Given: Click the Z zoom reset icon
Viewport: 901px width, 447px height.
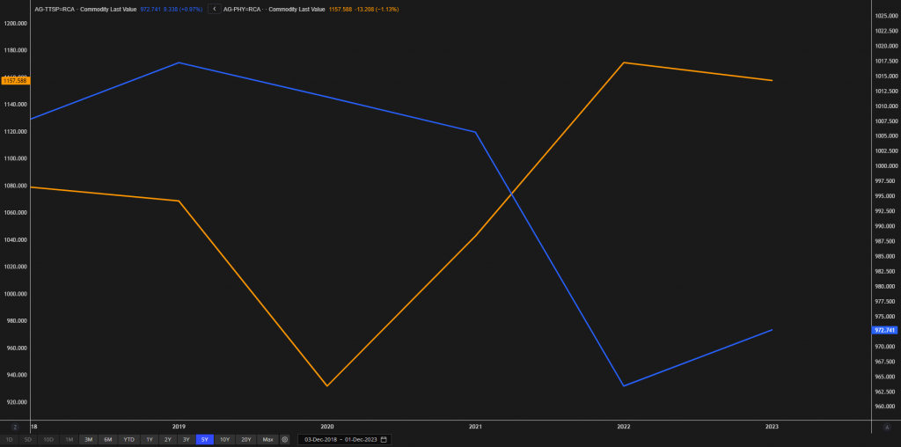Looking at the screenshot, I should point(15,426).
